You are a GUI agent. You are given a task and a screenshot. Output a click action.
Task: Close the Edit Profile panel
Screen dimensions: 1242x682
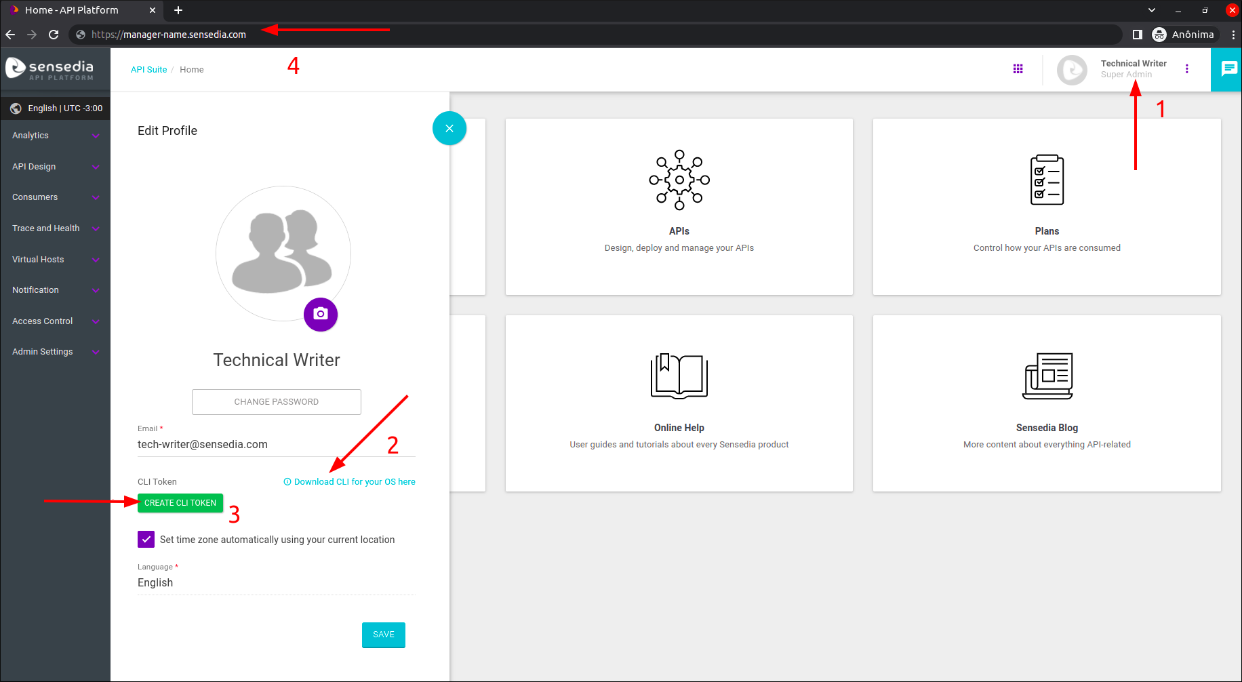pos(449,128)
